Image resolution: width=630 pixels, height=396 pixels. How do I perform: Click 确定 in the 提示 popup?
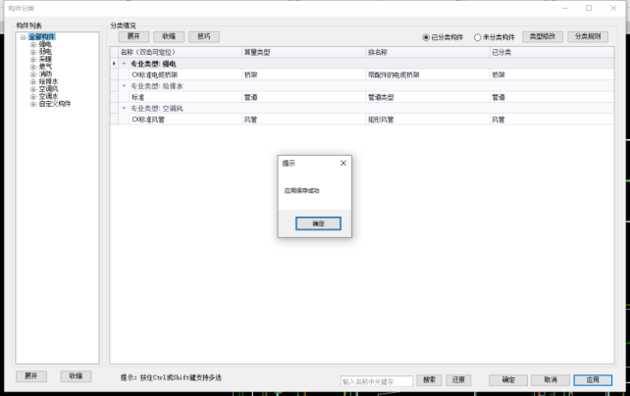(318, 223)
